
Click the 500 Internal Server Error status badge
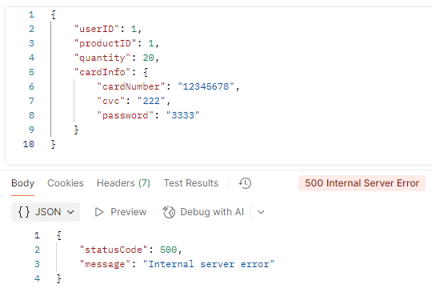point(362,183)
